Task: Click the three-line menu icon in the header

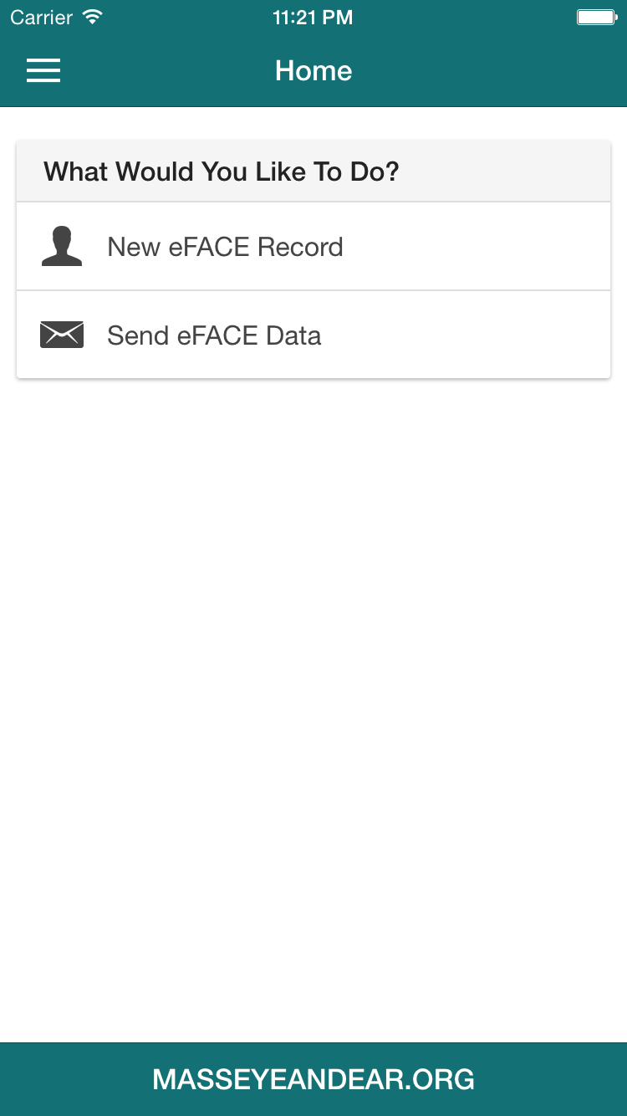Action: pyautogui.click(x=43, y=70)
